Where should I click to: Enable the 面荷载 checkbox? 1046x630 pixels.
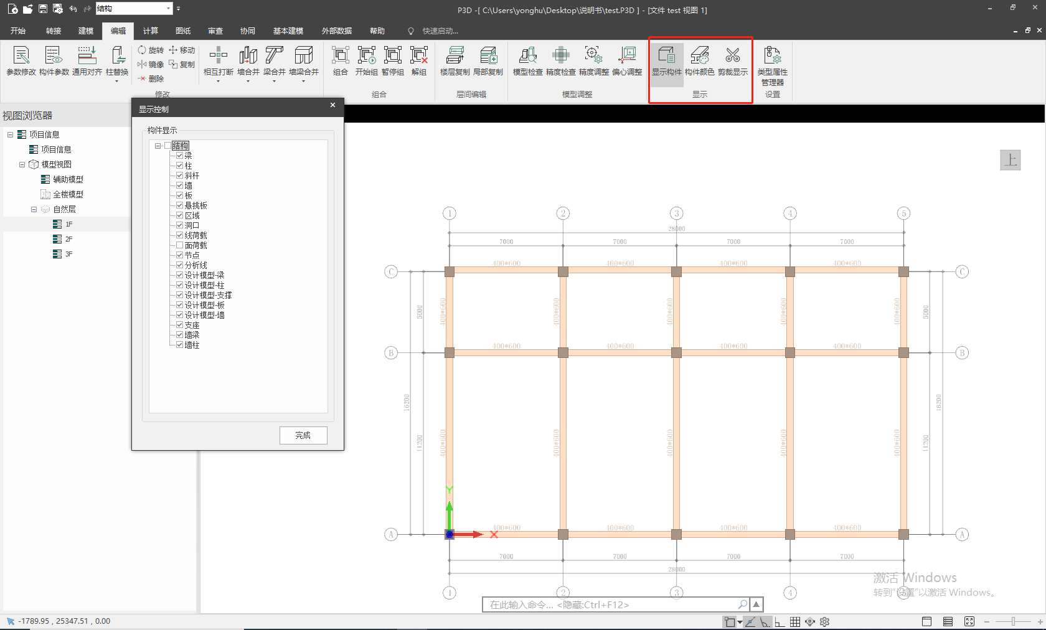tap(179, 245)
